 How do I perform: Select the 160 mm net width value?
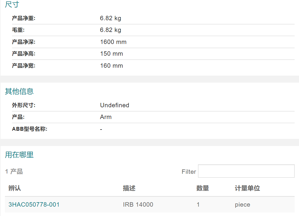click(x=111, y=66)
